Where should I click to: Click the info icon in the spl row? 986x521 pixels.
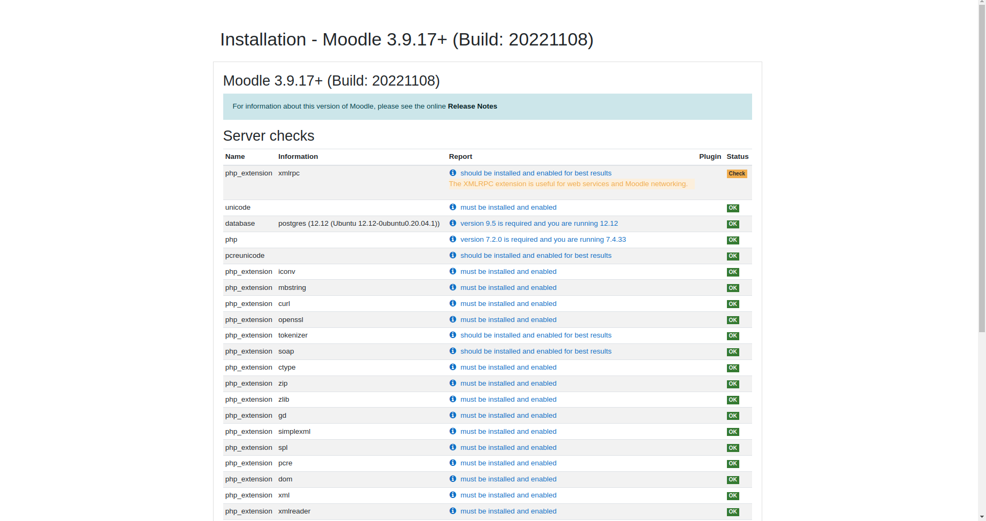point(453,447)
